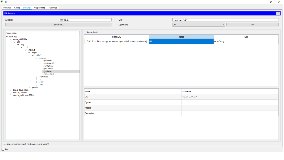Go to the Programming tab
This screenshot has width=284, height=160.
[39, 8]
